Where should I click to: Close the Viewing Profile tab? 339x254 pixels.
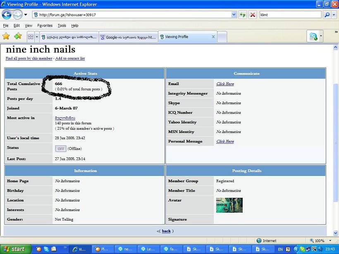tap(213, 37)
